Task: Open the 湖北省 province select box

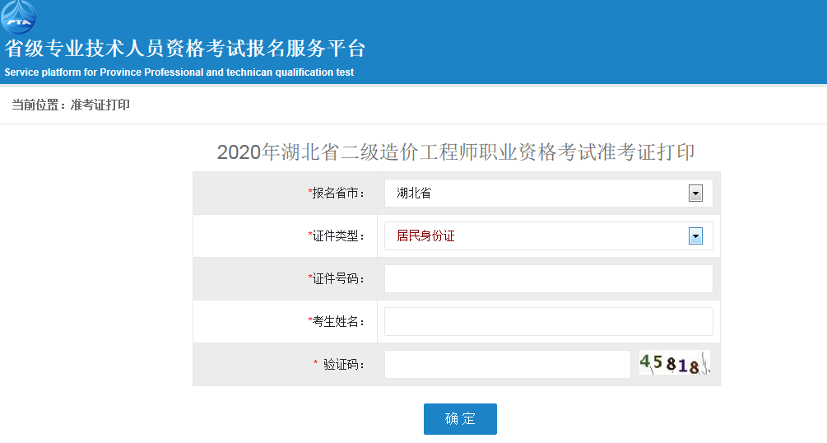Action: [x=549, y=194]
